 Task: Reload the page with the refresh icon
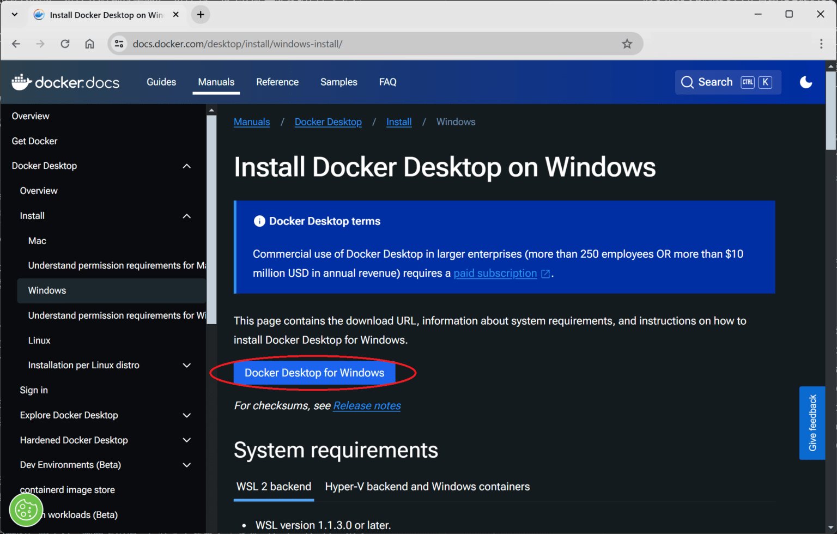click(x=65, y=44)
